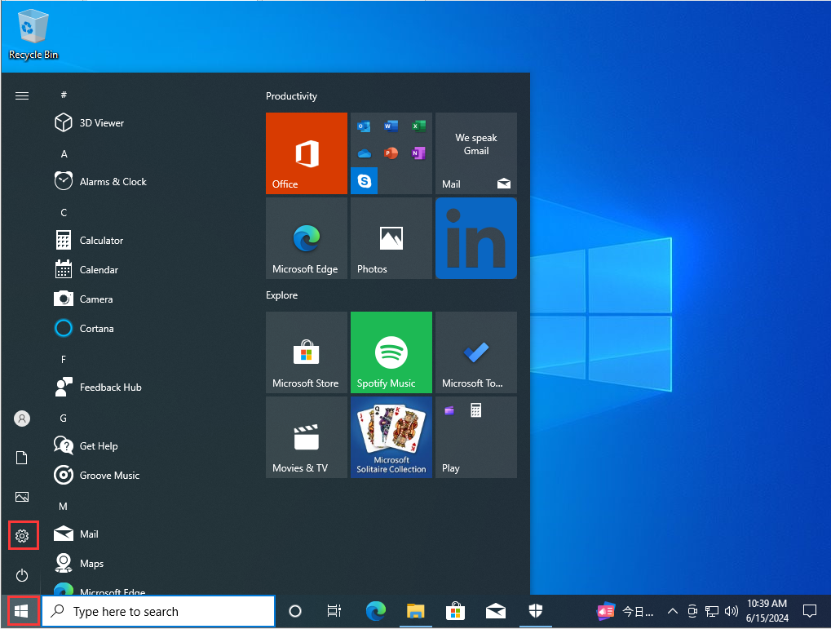Open Microsoft Edge from the taskbar
This screenshot has width=831, height=629.
click(x=376, y=612)
